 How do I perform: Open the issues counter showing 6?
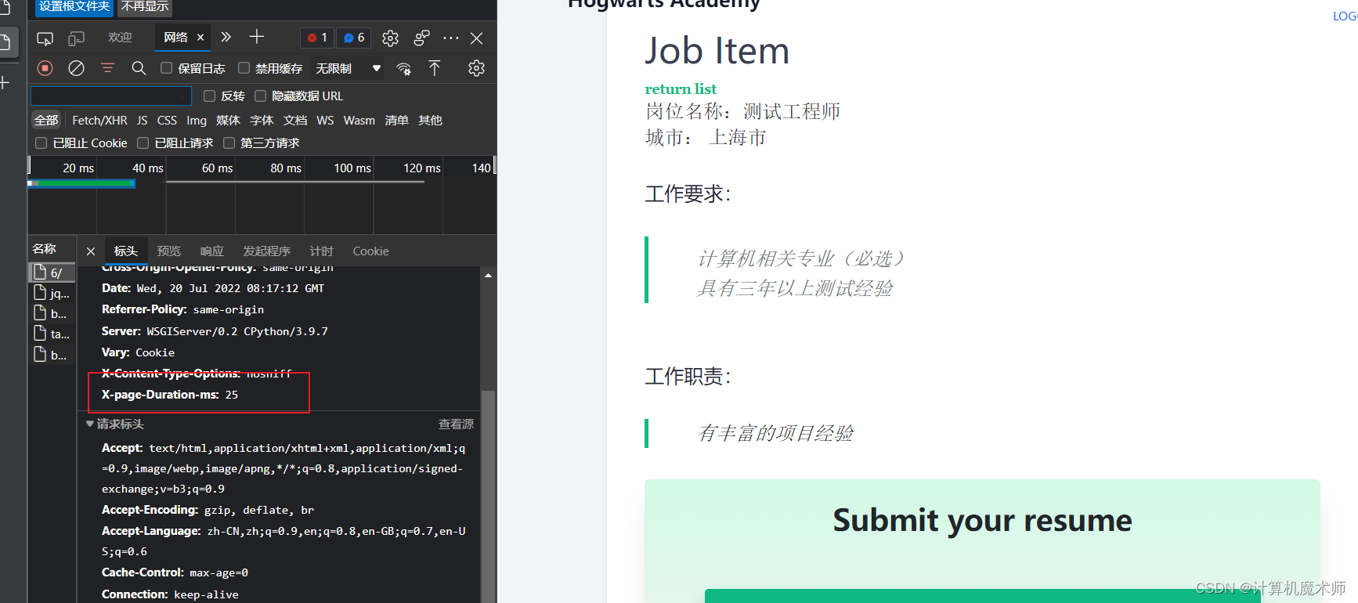point(354,38)
